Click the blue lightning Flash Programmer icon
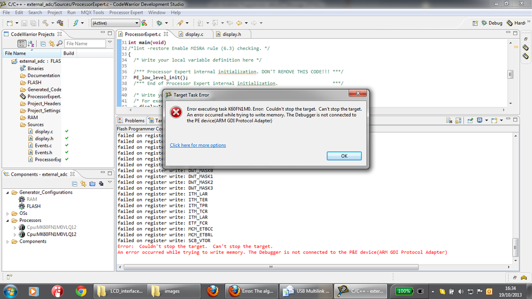532x299 pixels. (76, 23)
